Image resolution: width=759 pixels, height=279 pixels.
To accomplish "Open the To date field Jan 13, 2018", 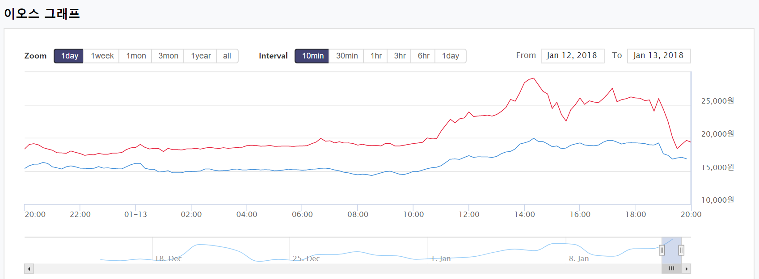I will pos(659,56).
